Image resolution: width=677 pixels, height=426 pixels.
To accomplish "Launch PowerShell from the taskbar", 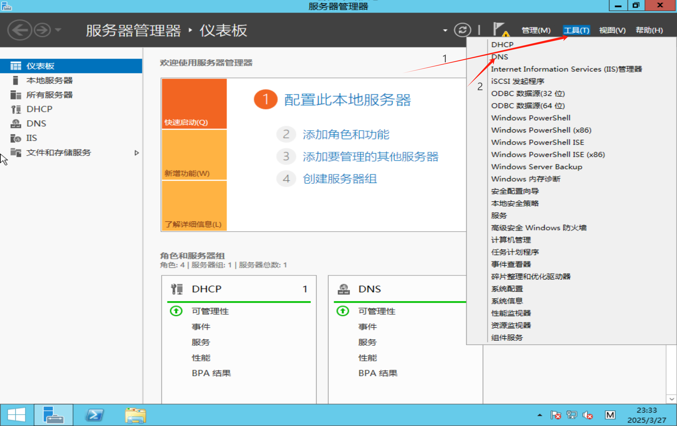I will click(94, 415).
